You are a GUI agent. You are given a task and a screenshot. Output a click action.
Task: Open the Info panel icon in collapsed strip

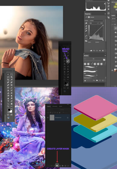[x=109, y=13]
